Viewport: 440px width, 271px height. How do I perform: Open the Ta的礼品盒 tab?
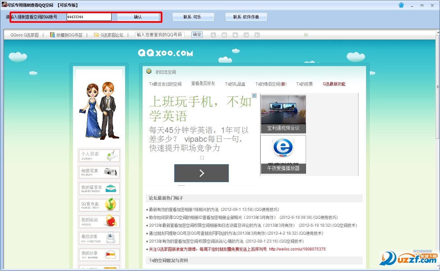click(235, 84)
